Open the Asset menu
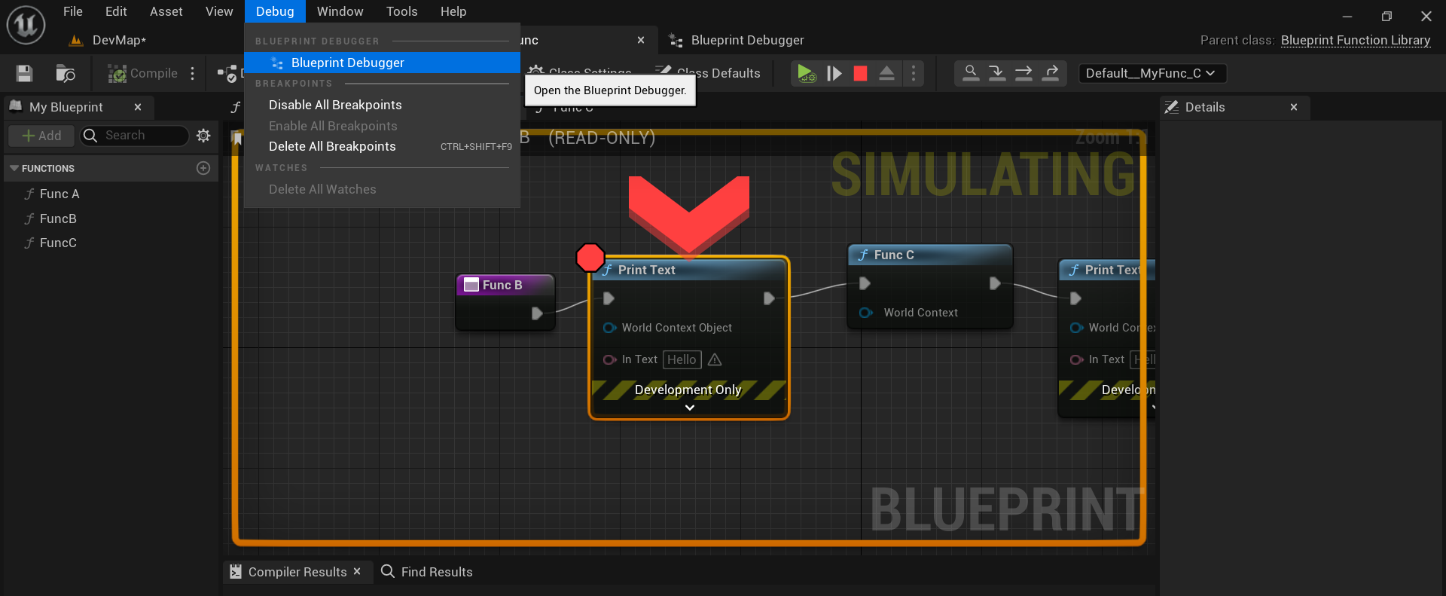 [x=166, y=11]
